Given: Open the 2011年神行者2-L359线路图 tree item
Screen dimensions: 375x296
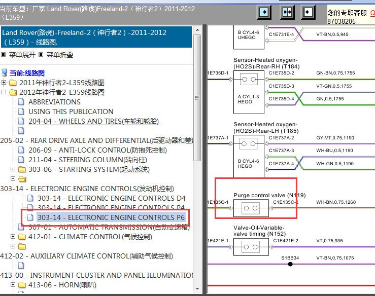Looking at the screenshot, I should [62, 83].
